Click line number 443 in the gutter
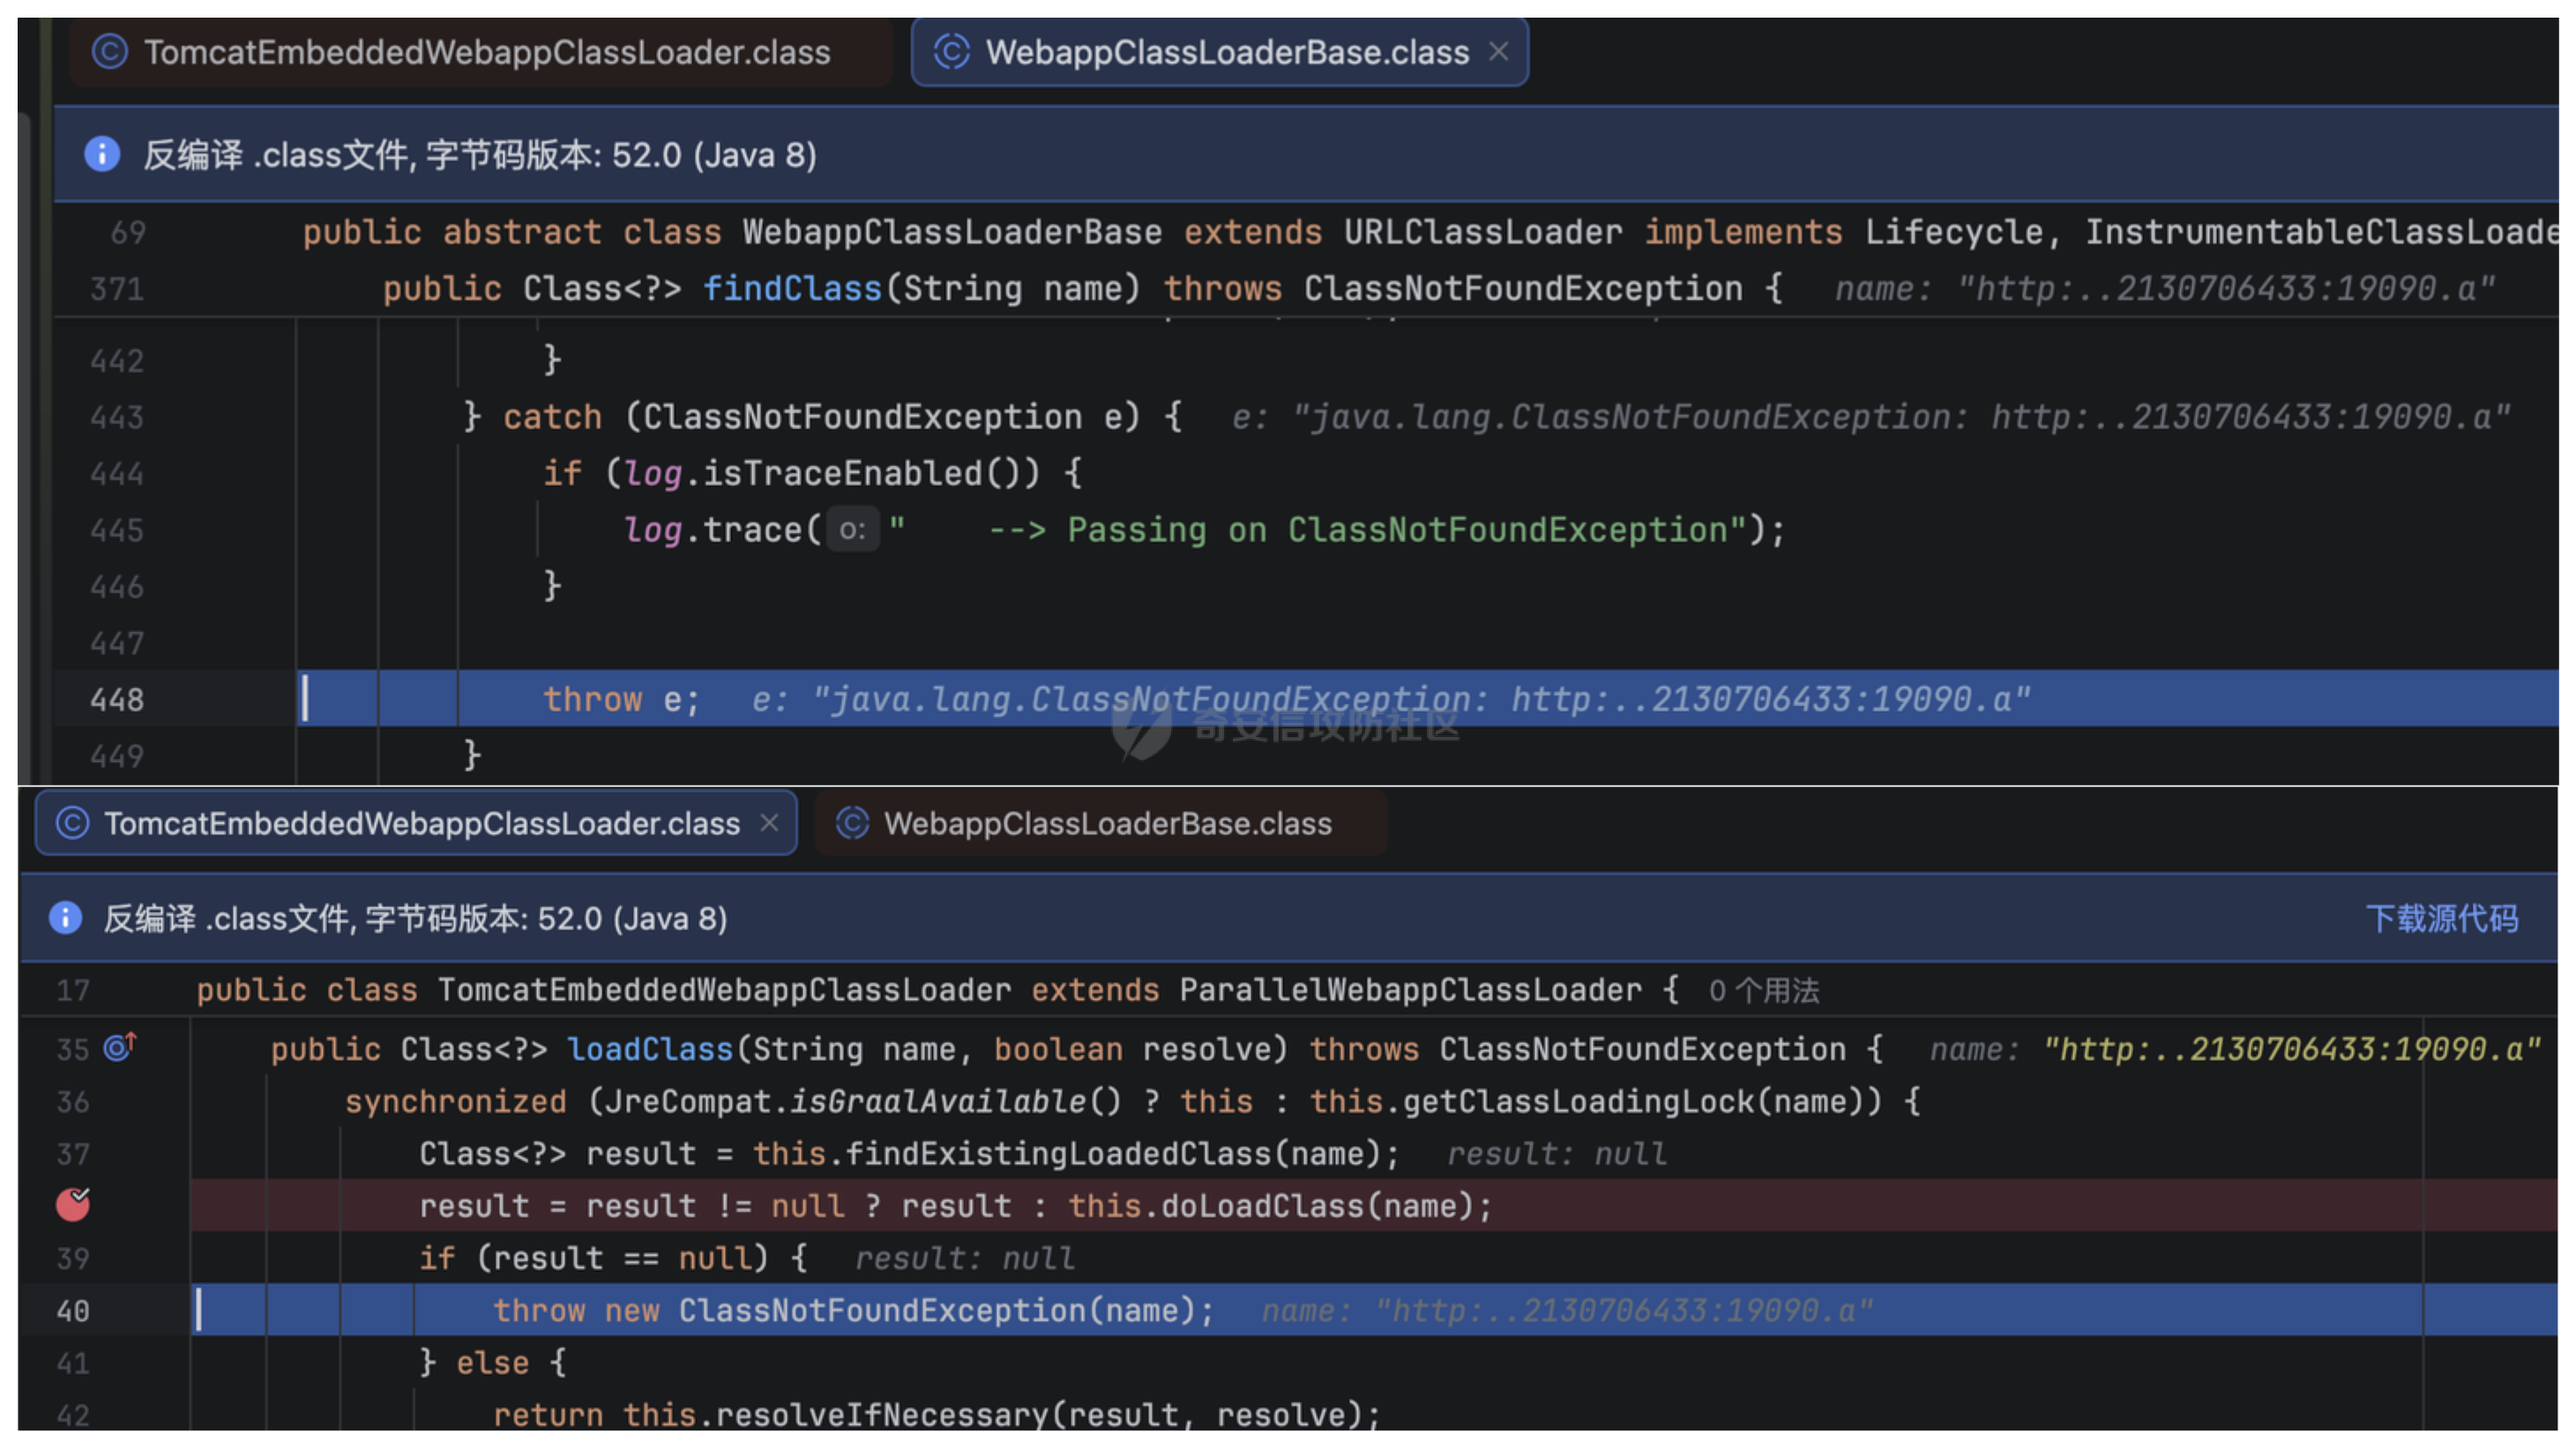 click(x=117, y=417)
